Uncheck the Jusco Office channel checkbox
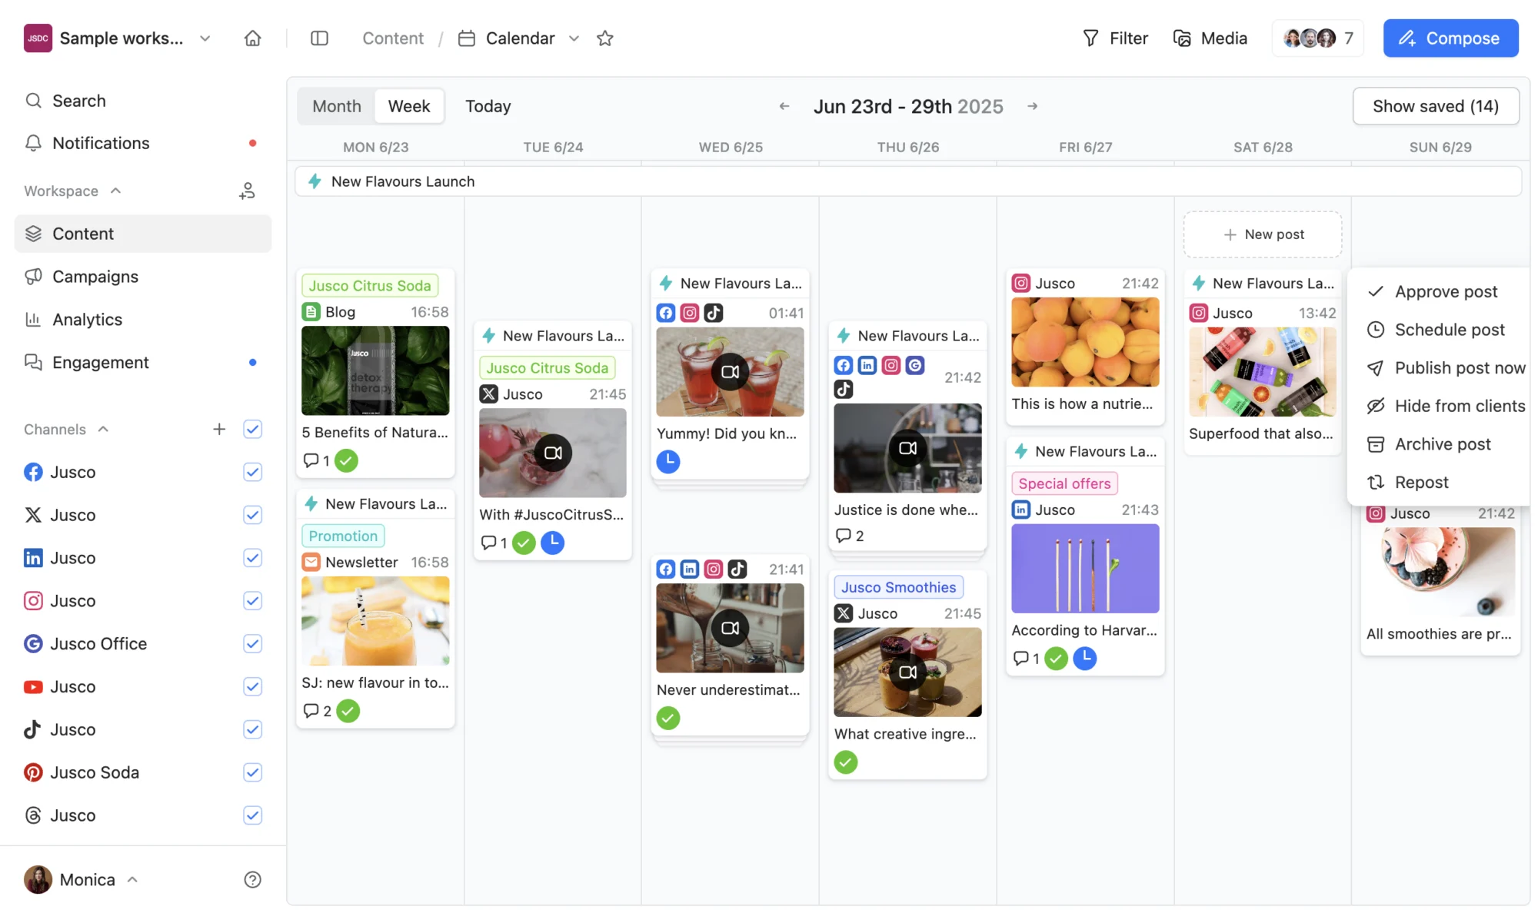 click(252, 644)
